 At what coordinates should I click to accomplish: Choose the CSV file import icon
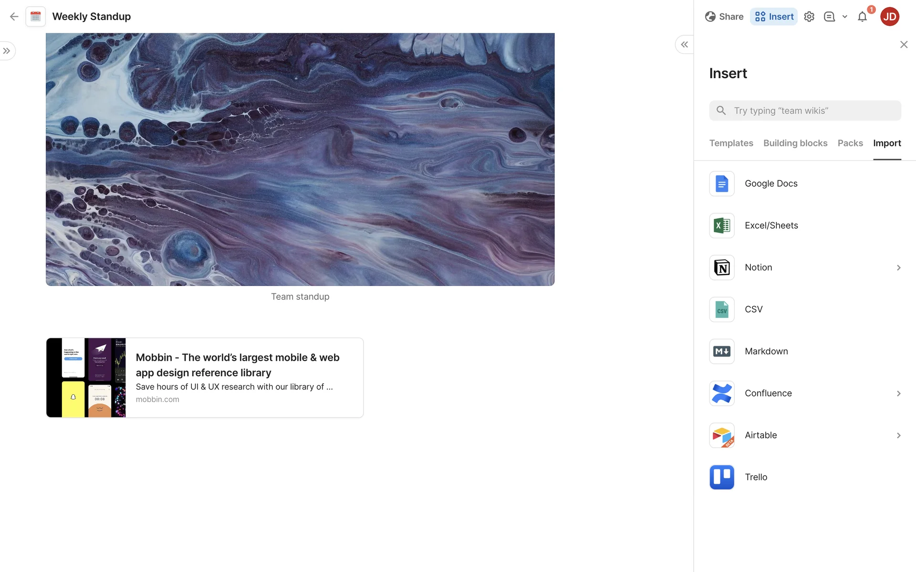pos(721,309)
